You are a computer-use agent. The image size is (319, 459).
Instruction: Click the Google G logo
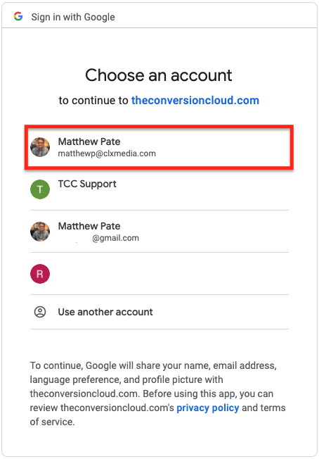[18, 16]
